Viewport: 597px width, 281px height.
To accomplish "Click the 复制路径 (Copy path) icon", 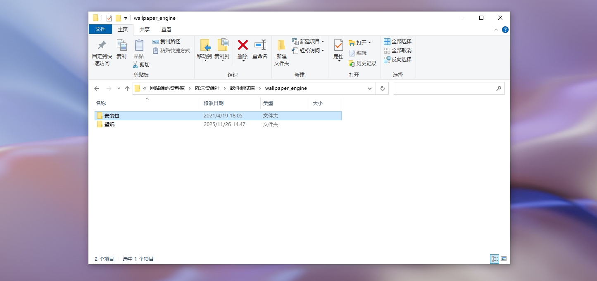I will pyautogui.click(x=155, y=41).
